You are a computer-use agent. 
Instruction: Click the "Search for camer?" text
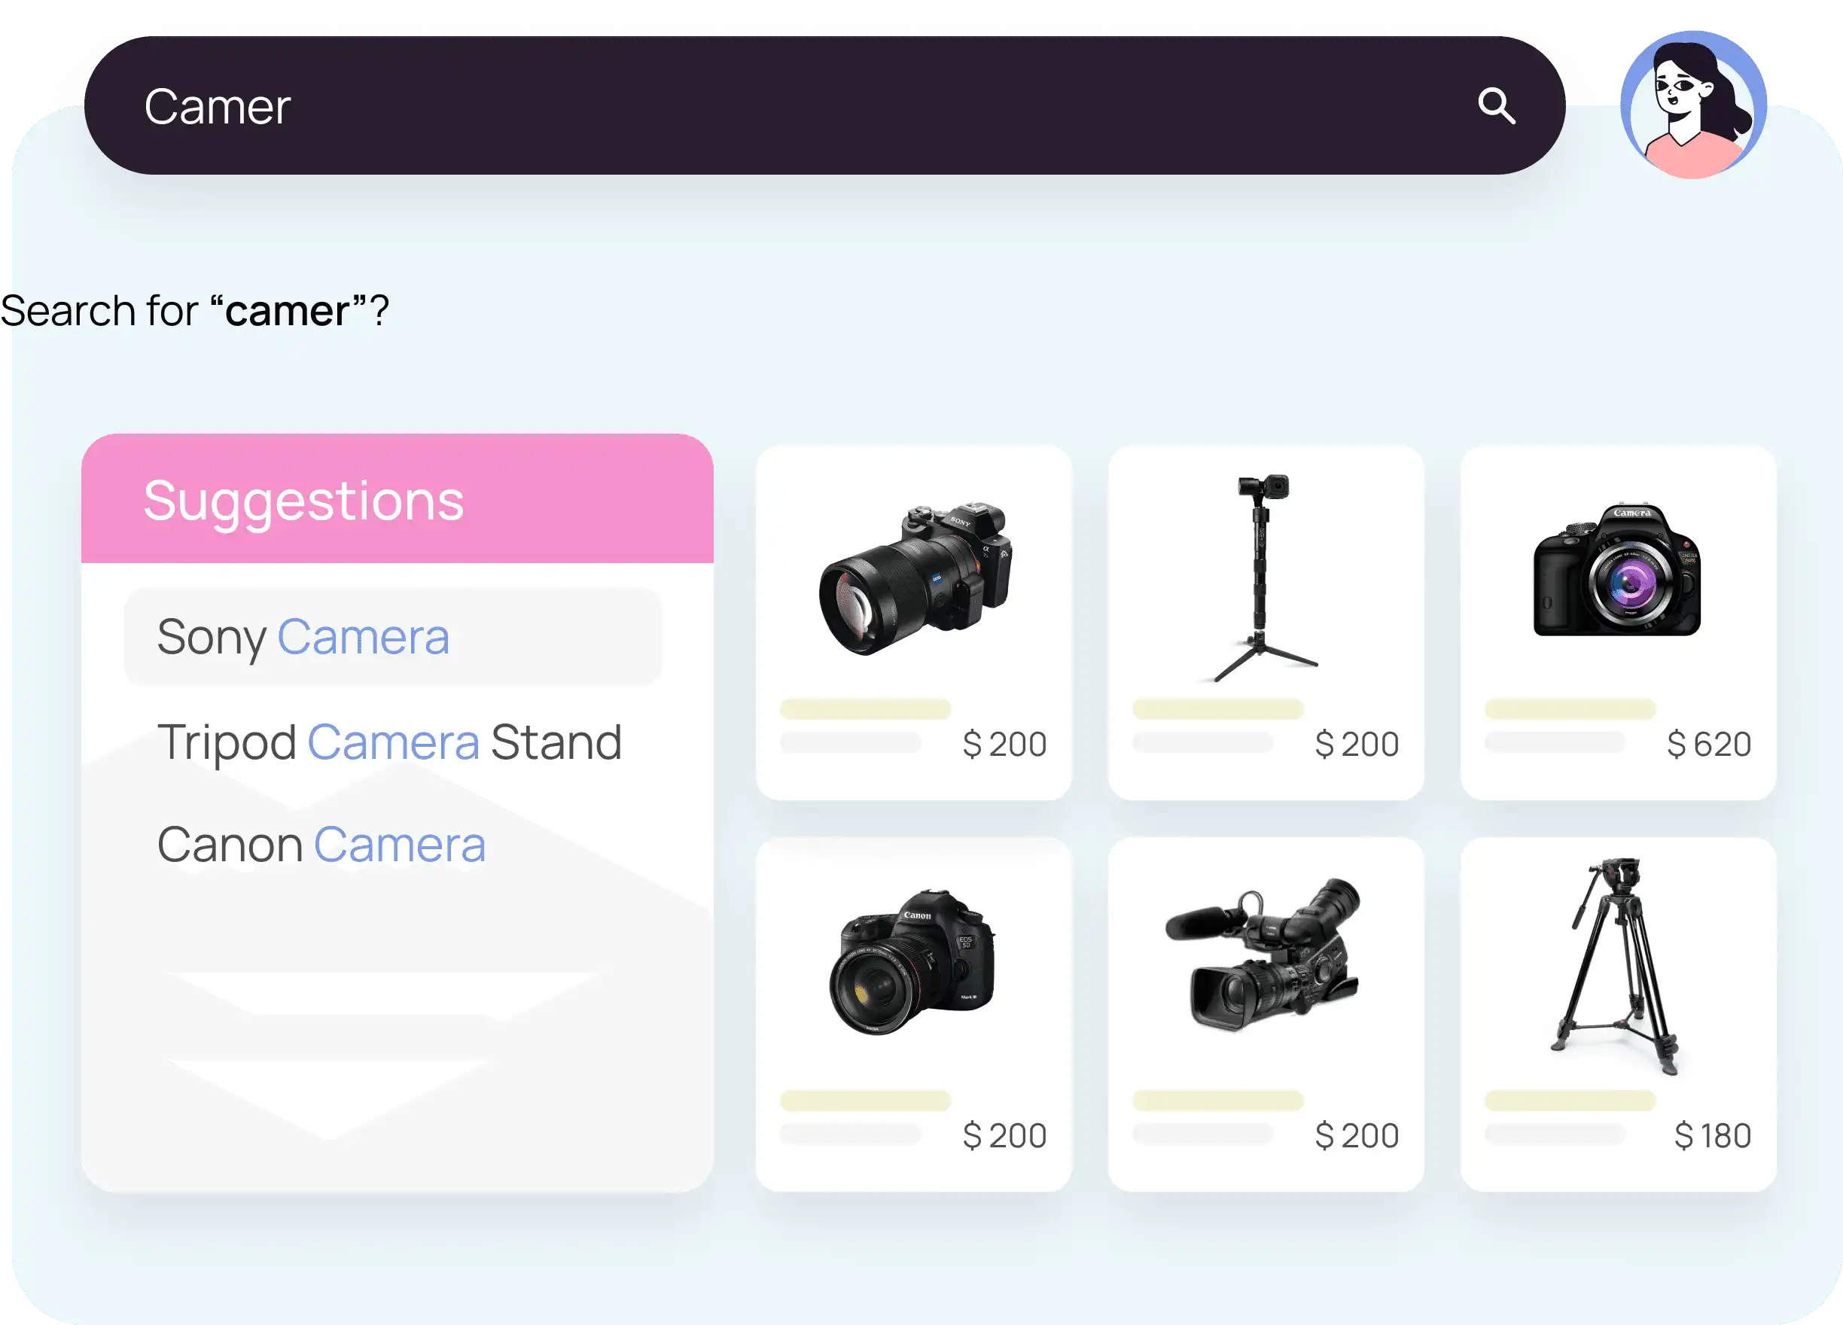195,311
